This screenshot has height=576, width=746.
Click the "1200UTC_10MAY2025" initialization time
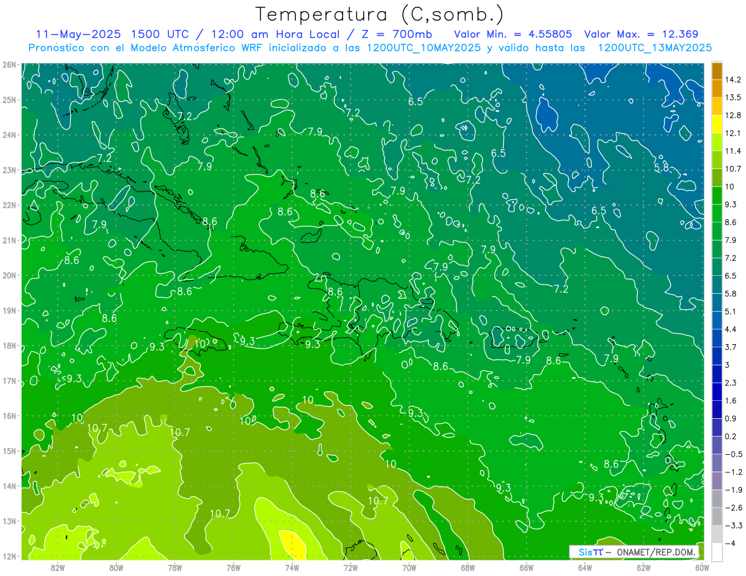tap(422, 48)
